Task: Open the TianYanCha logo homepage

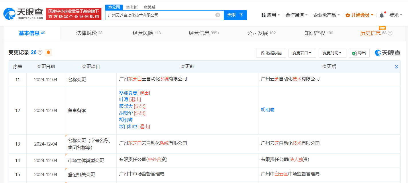Action: tap(23, 14)
